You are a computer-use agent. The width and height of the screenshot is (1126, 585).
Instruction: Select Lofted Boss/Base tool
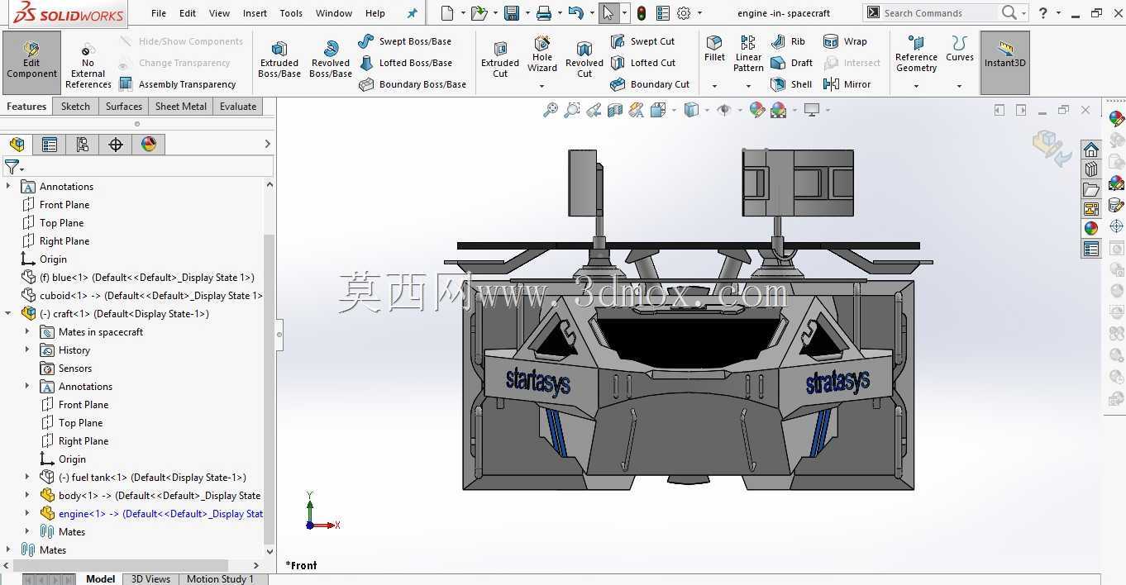pyautogui.click(x=405, y=63)
